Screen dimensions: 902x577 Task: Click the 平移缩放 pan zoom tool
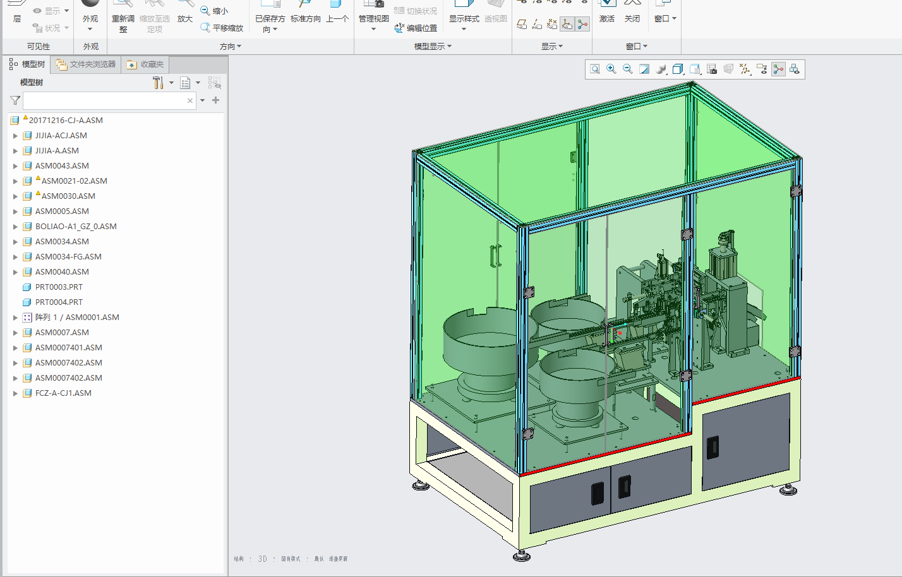coord(222,28)
